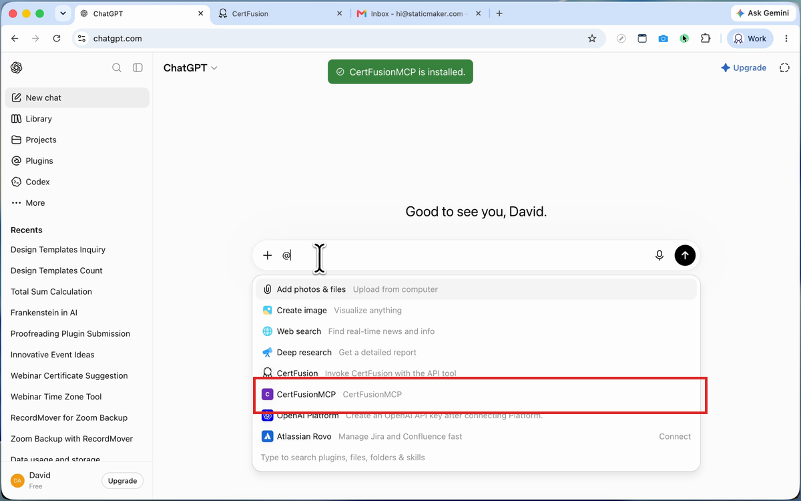This screenshot has height=501, width=801.
Task: Click the window-shaped extension icon
Action: 642,39
